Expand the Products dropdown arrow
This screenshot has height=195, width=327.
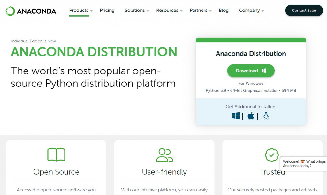[91, 11]
